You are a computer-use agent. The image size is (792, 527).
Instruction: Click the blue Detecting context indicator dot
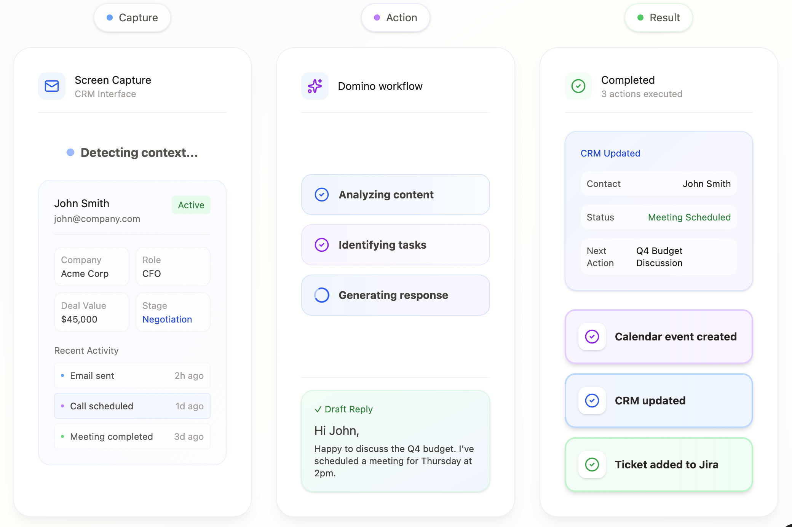(x=70, y=153)
